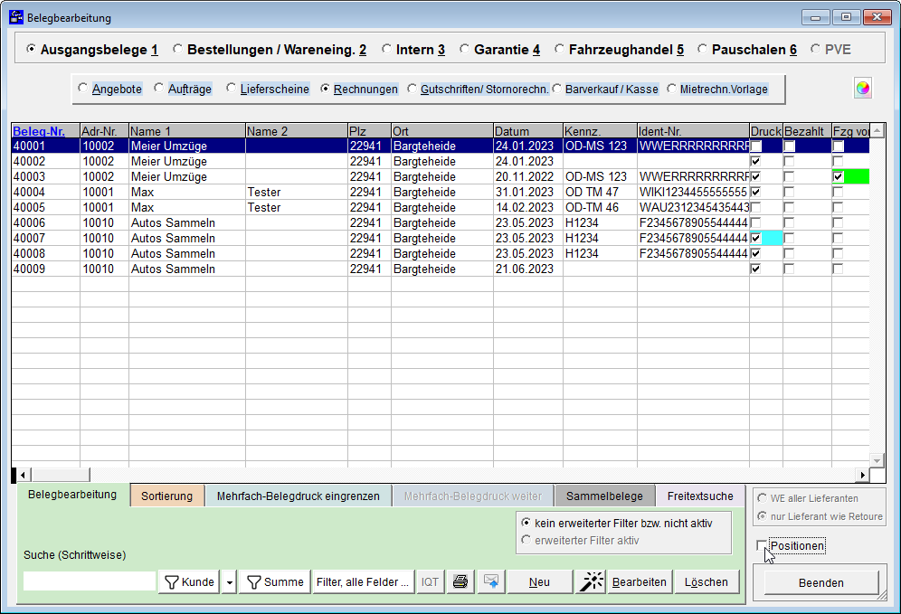Toggle Druck checkbox for Beleg 40002

[x=755, y=161]
